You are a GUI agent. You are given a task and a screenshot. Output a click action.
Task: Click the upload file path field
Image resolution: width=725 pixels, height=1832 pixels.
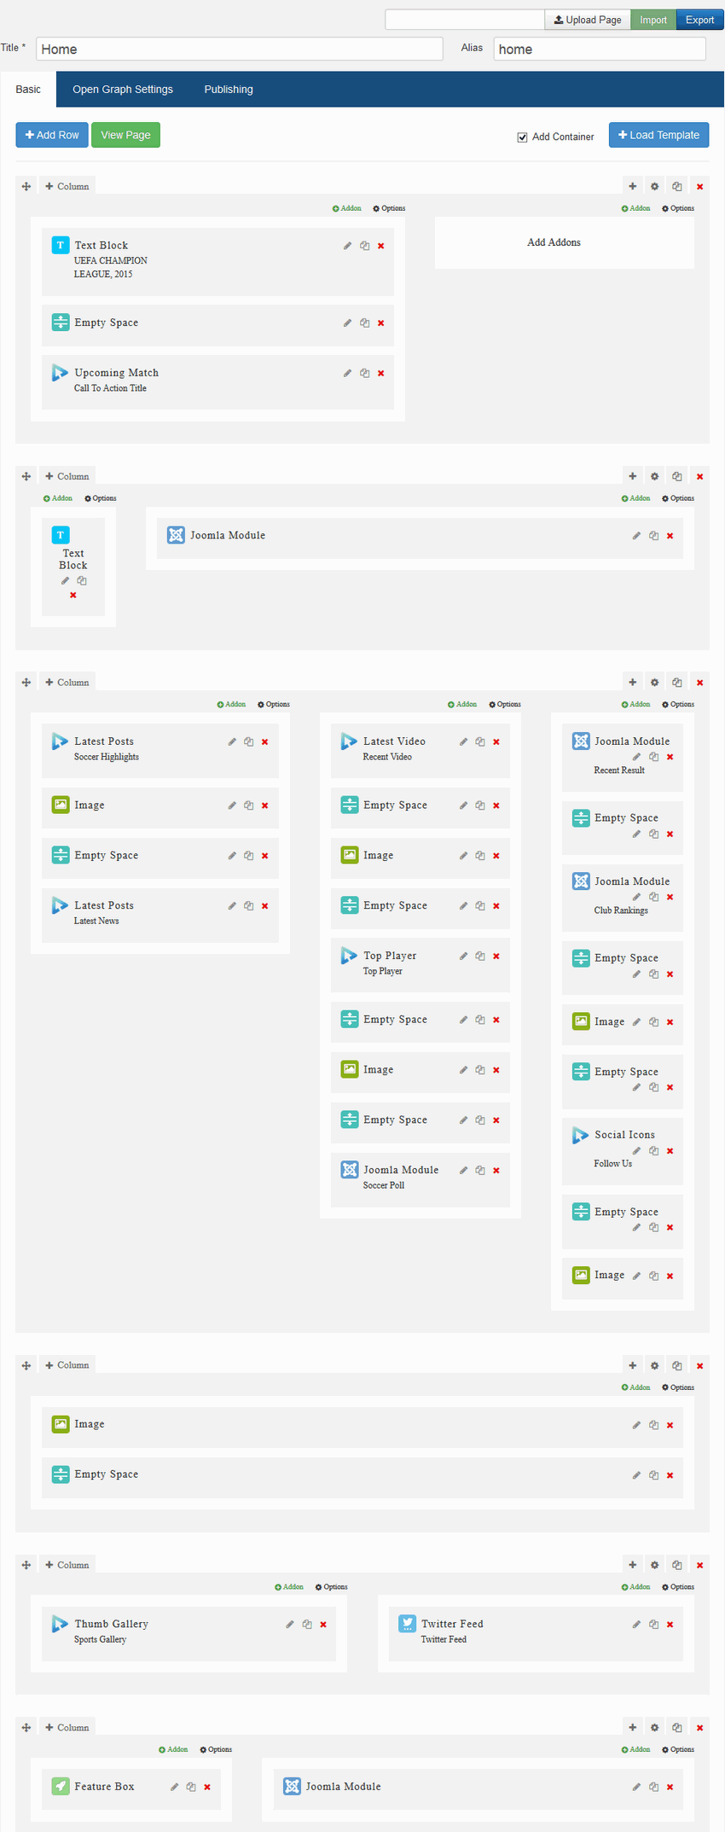465,20
